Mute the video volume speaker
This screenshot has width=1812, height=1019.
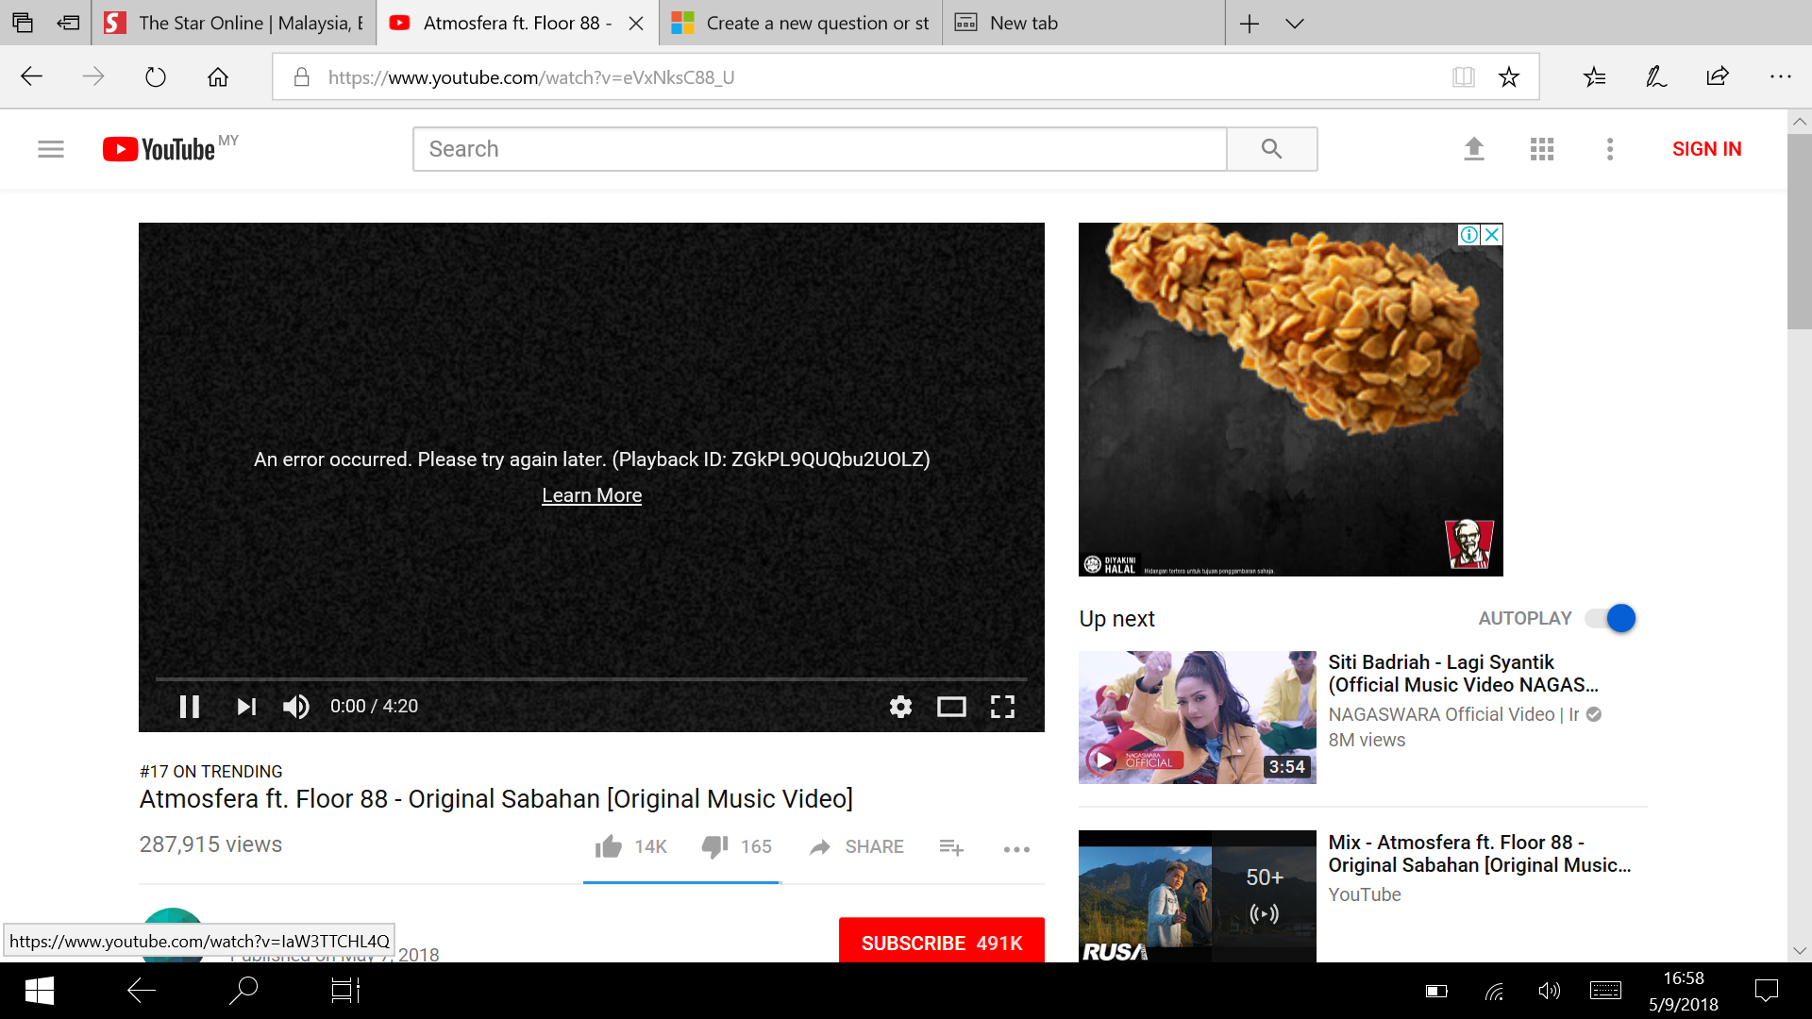pyautogui.click(x=295, y=707)
